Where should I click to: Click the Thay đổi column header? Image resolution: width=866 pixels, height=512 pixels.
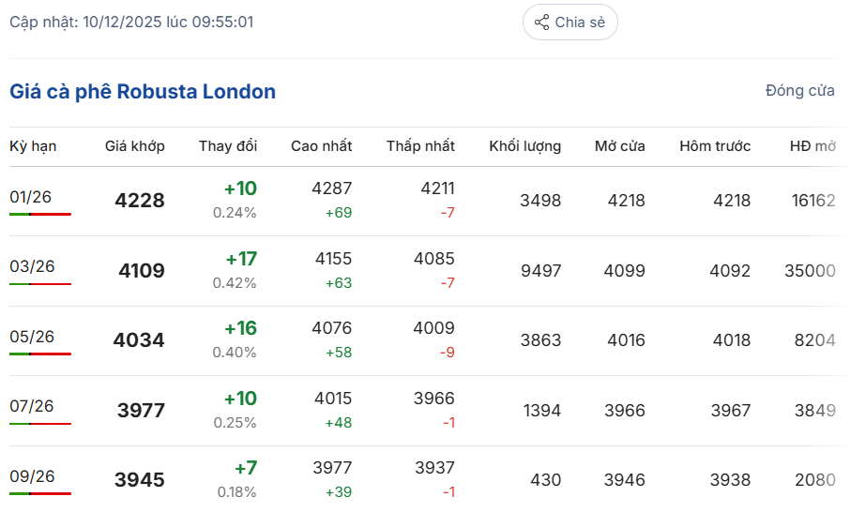tap(227, 146)
